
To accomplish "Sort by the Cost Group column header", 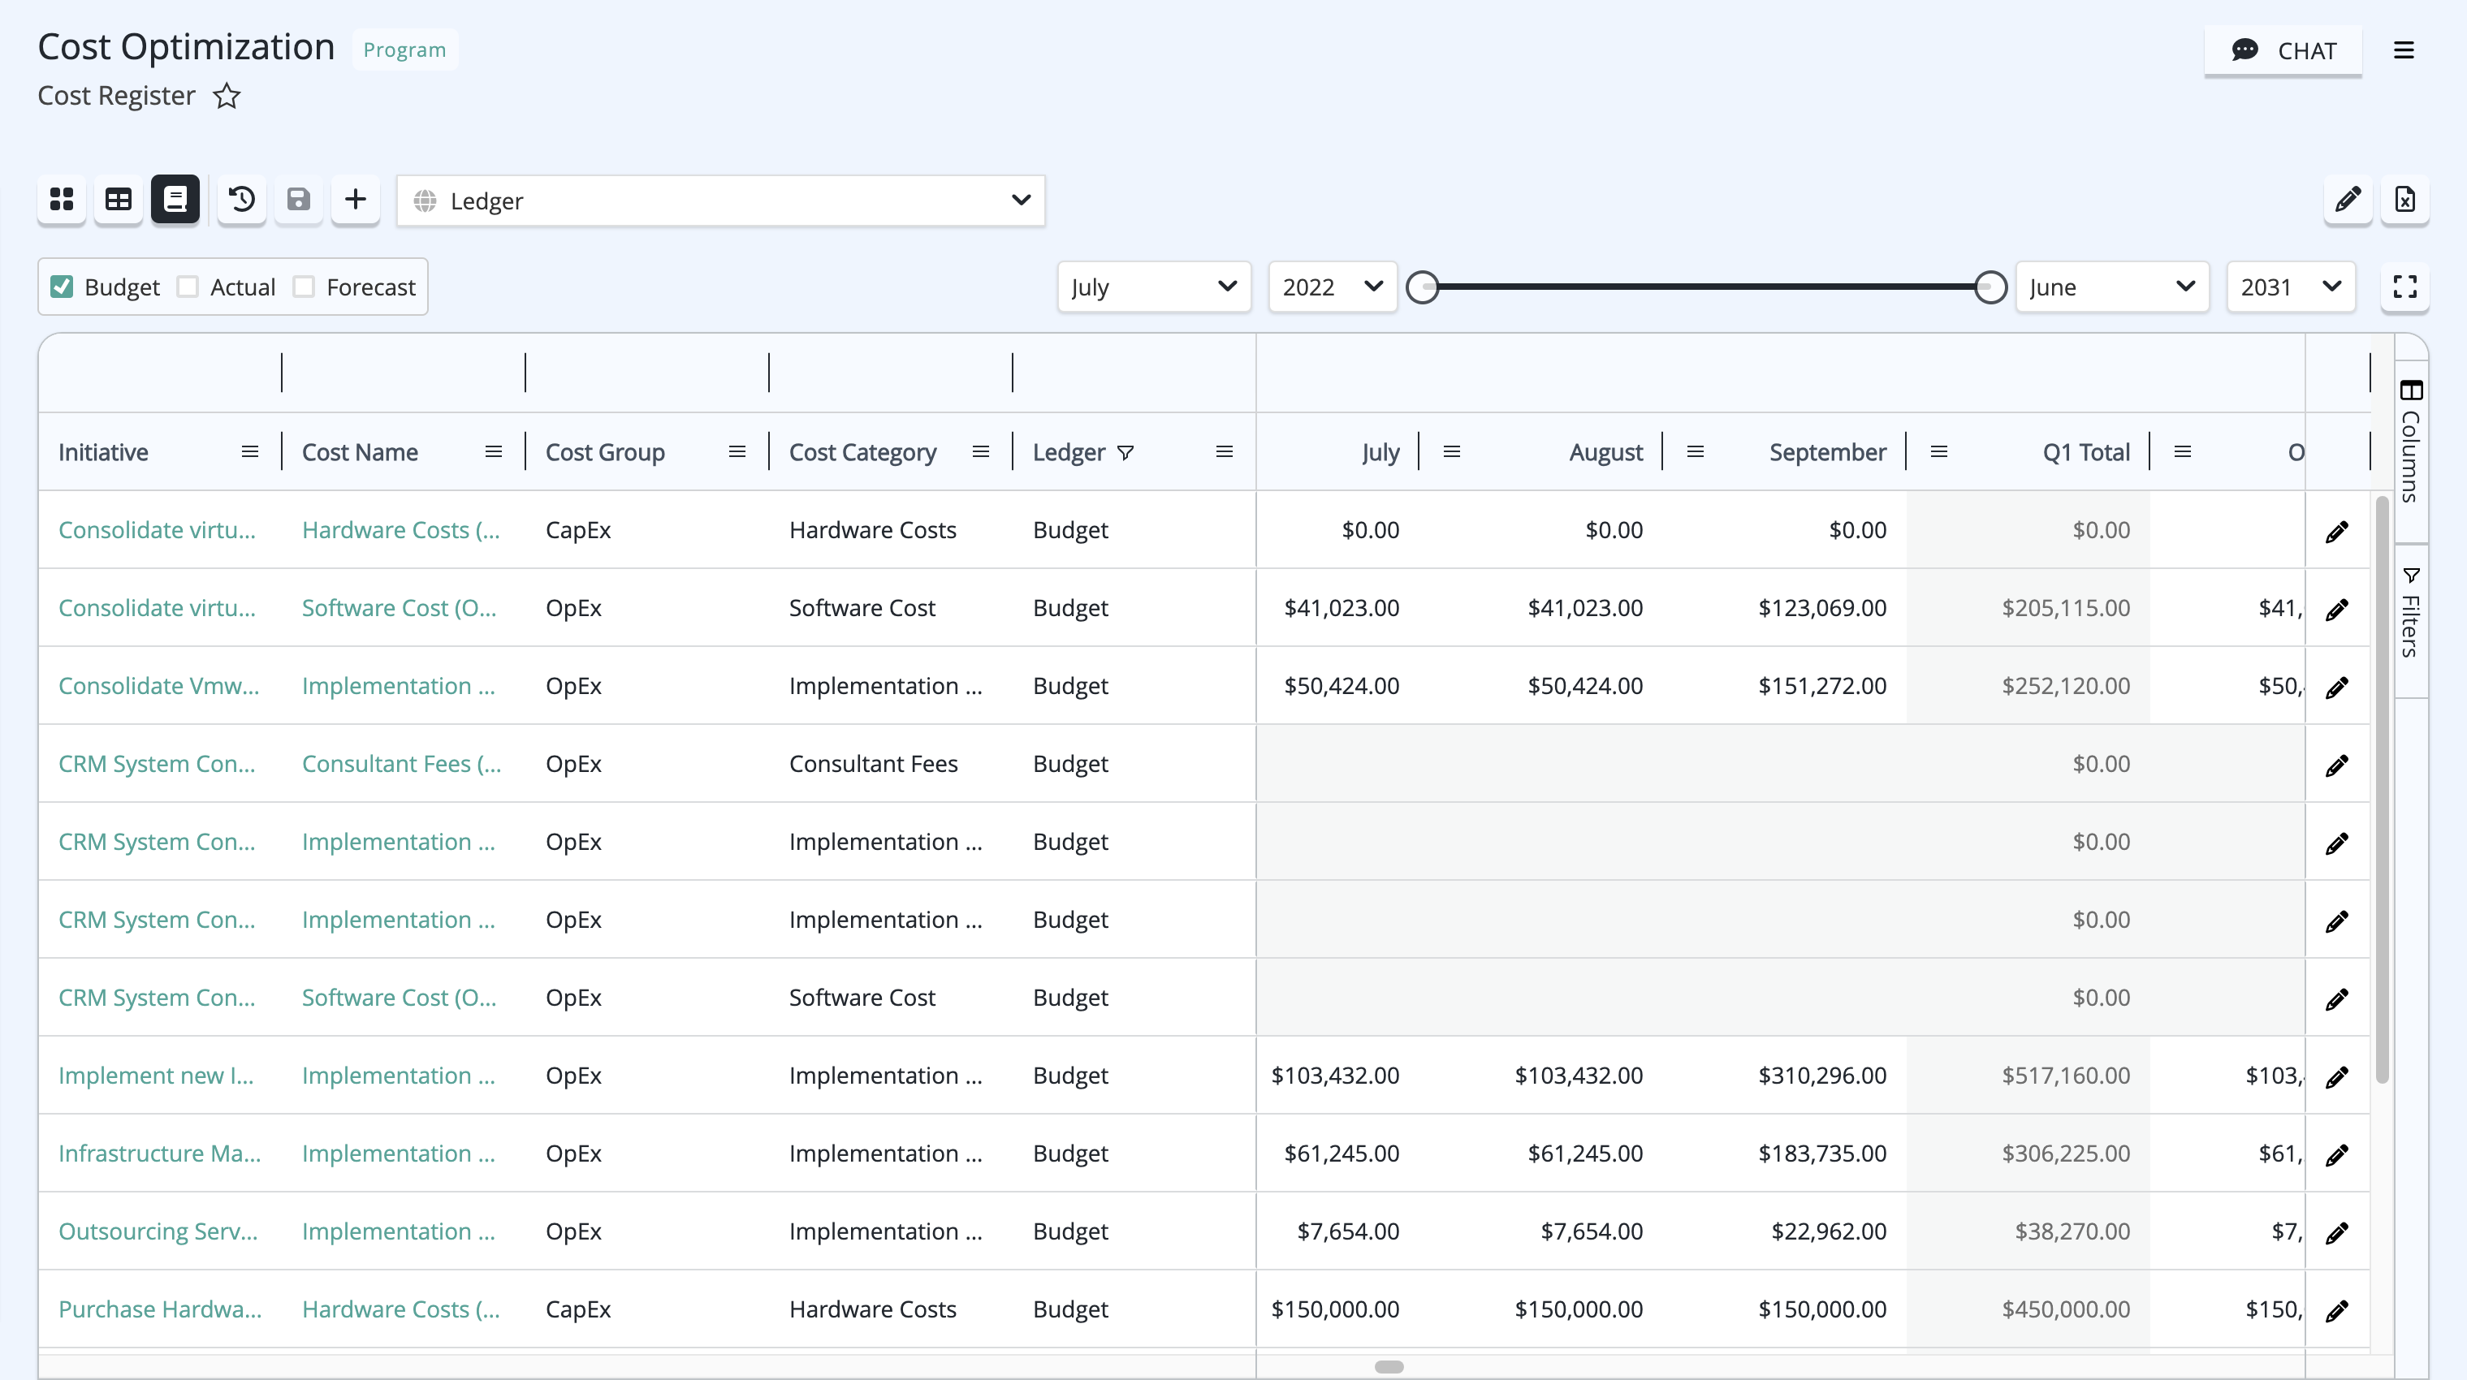I will coord(605,452).
